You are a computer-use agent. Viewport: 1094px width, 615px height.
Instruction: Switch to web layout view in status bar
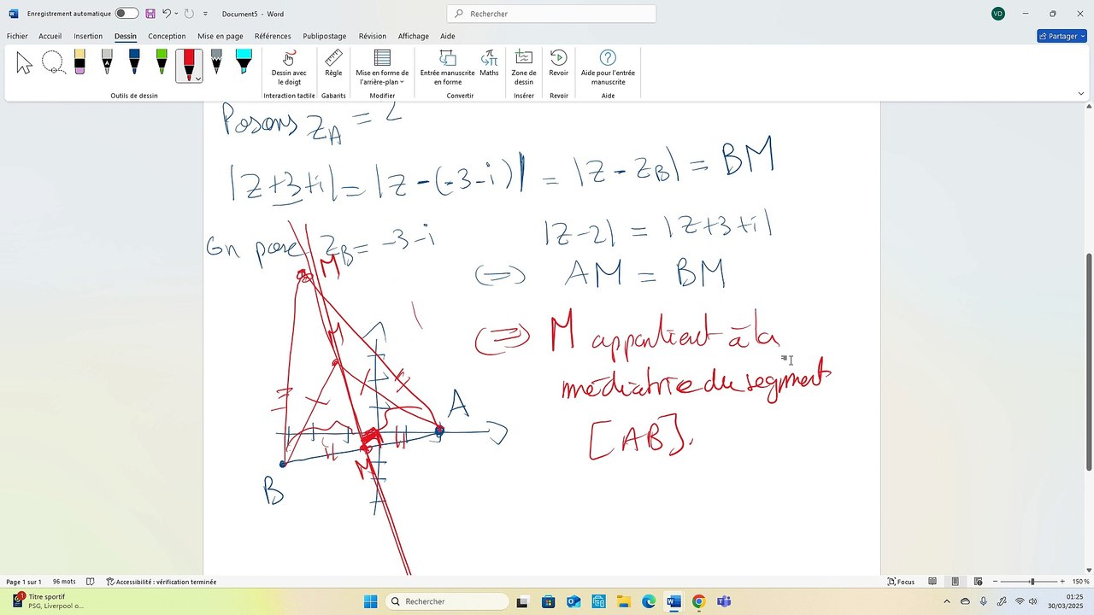978,582
